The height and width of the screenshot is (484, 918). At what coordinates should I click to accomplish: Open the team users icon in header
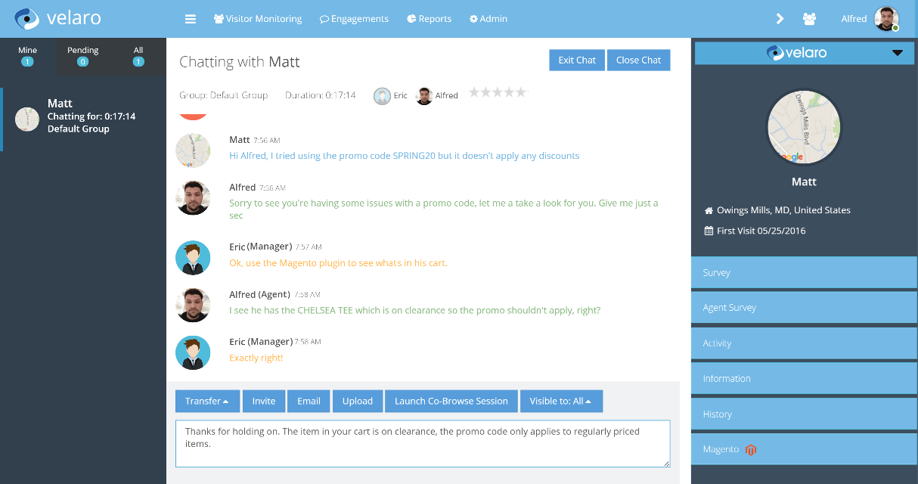pyautogui.click(x=809, y=19)
